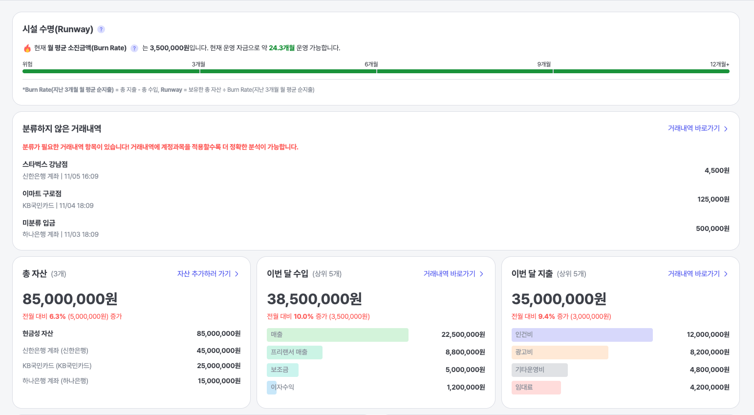This screenshot has width=754, height=415.
Task: Click the chevron on expense card's 거래내역 바로가기
Action: click(x=726, y=274)
